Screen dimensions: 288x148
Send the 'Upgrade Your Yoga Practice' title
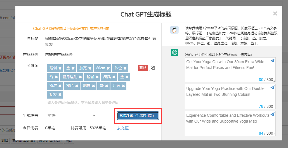[273, 87]
